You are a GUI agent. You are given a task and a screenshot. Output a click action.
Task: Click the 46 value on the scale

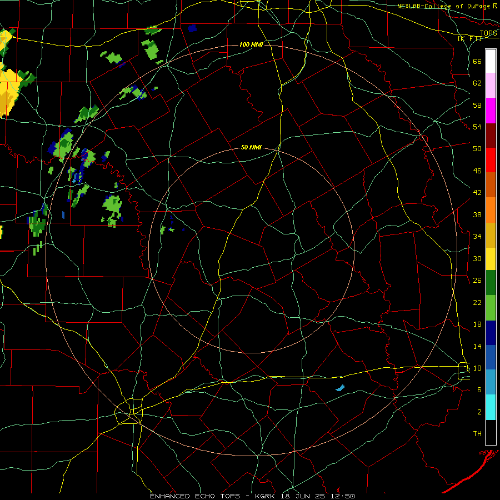[x=477, y=171]
